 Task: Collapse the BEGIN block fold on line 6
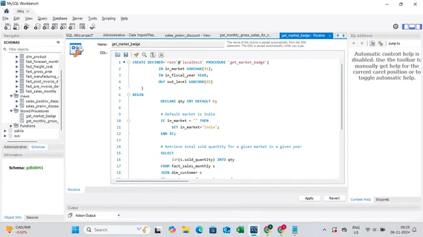pyautogui.click(x=128, y=95)
